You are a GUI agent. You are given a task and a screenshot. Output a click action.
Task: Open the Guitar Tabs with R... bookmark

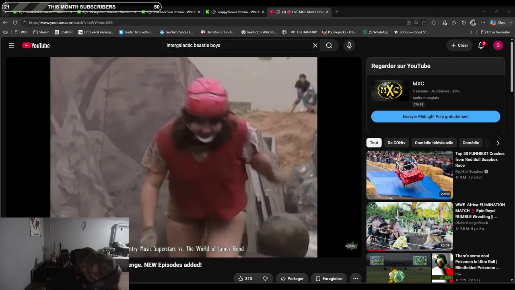pyautogui.click(x=136, y=32)
